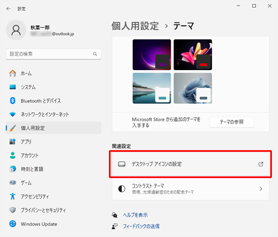Click 個人用設定 in the breadcrumb
This screenshot has width=278, height=237.
[135, 26]
